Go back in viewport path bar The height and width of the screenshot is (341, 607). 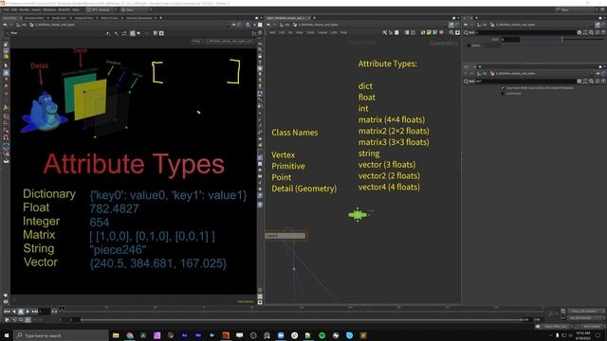coord(5,25)
